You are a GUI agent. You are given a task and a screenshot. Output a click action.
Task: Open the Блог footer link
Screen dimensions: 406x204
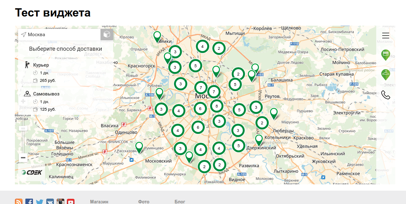[x=180, y=202]
